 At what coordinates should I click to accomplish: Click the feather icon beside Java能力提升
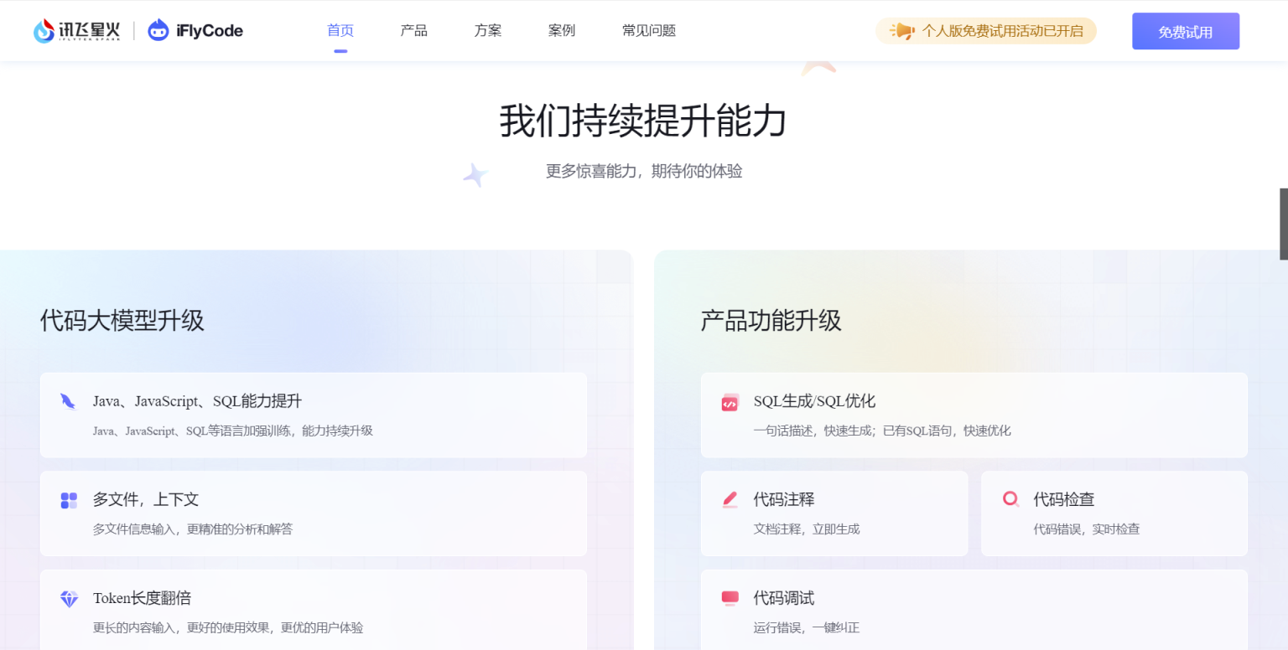(68, 401)
